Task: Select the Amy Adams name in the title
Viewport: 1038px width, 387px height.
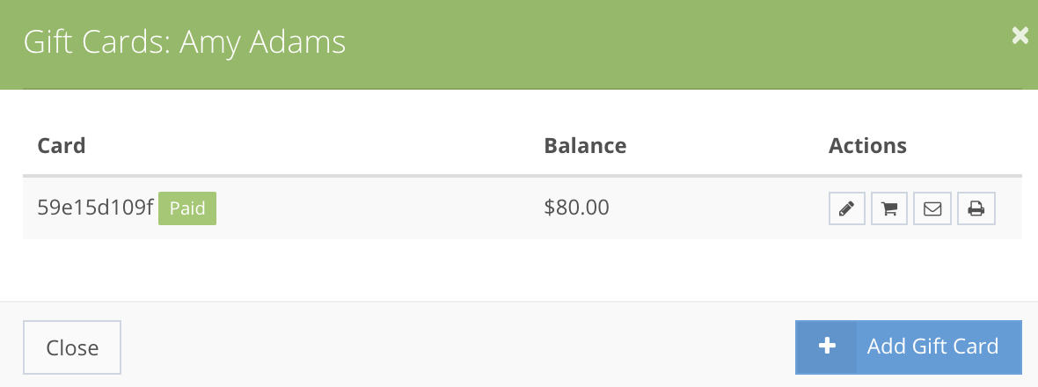Action: 263,42
